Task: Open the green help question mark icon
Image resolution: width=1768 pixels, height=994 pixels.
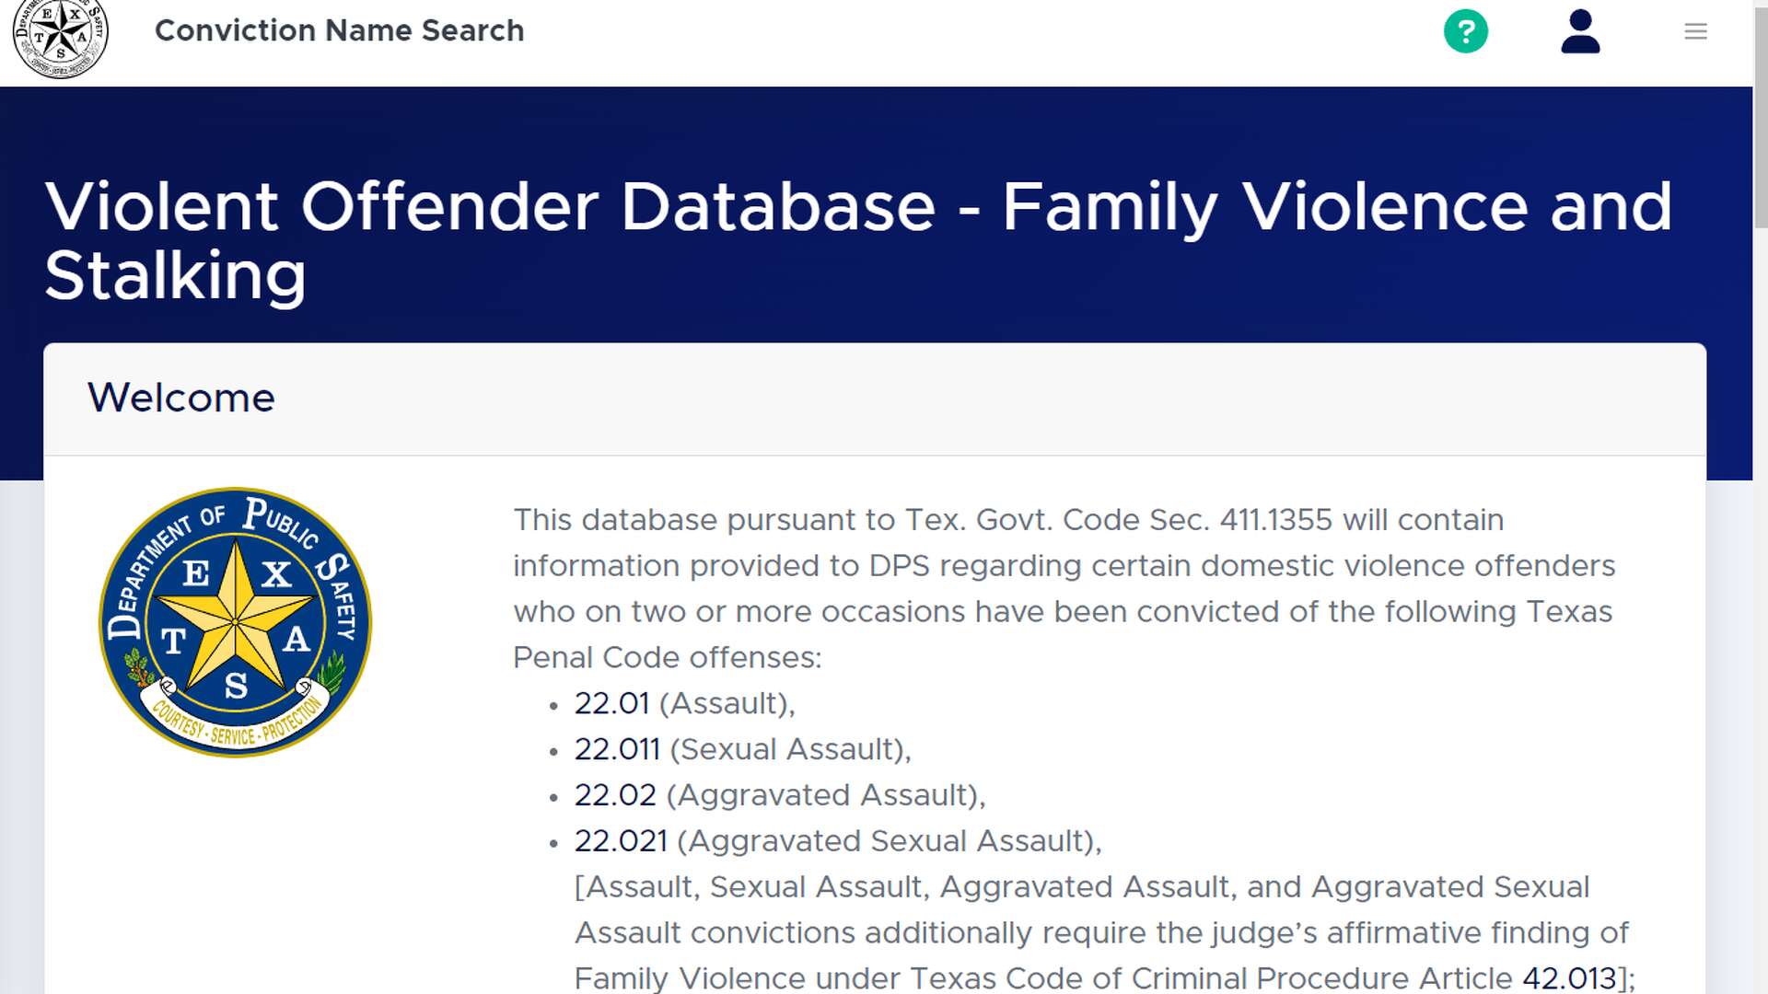Action: 1465,31
